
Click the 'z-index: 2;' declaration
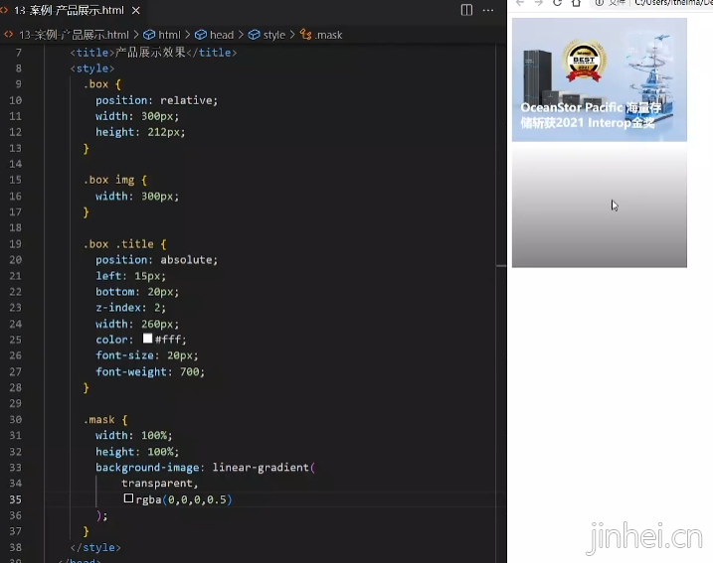tap(130, 308)
